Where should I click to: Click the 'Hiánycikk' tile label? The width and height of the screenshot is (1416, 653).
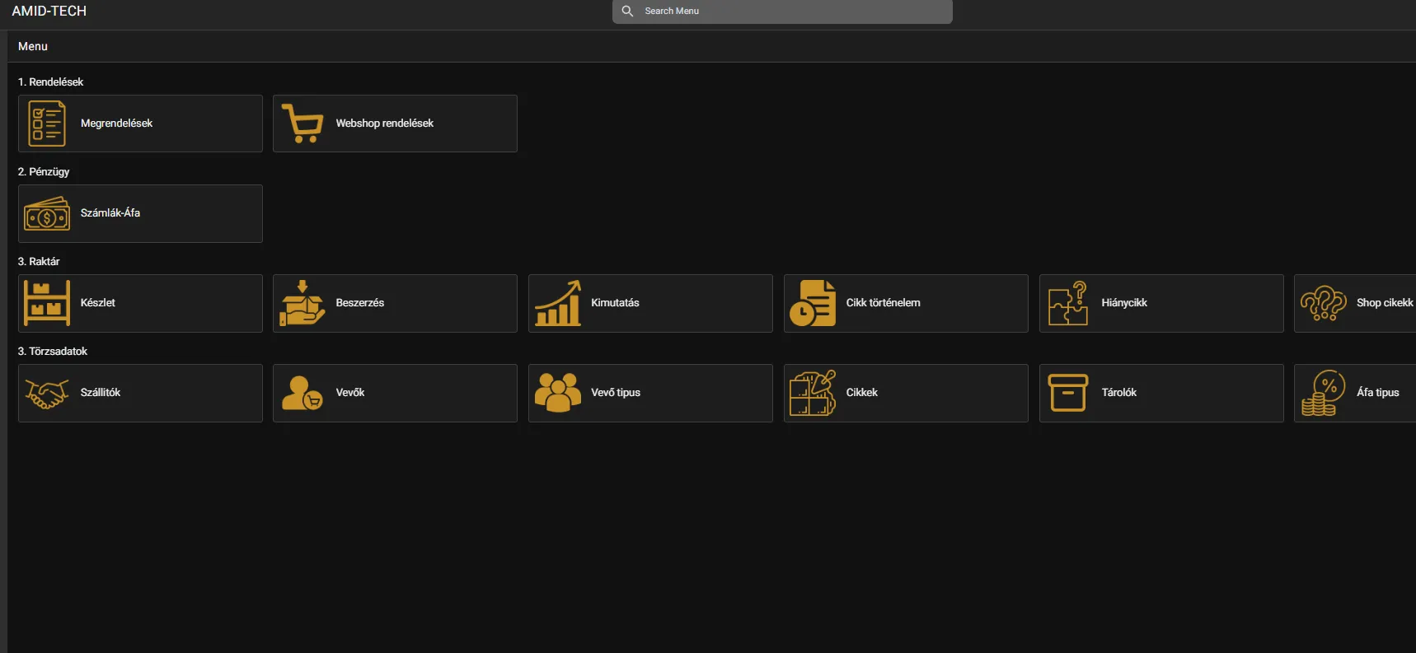coord(1124,303)
